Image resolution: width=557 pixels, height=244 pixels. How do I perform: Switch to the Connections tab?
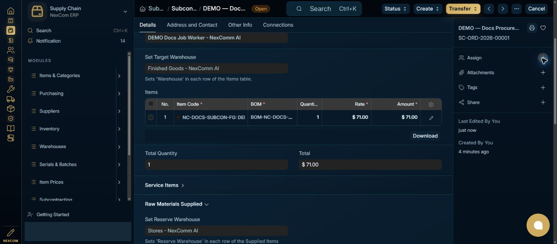tap(278, 25)
